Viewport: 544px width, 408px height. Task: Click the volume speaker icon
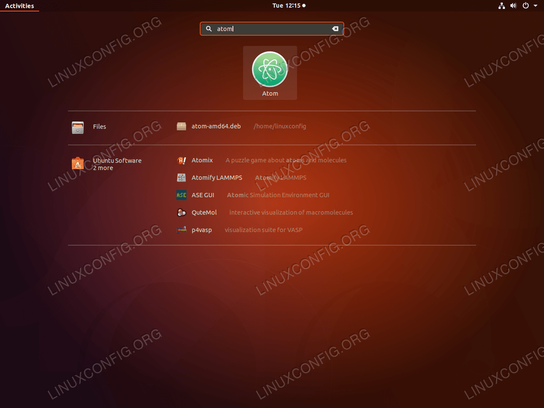pos(513,6)
